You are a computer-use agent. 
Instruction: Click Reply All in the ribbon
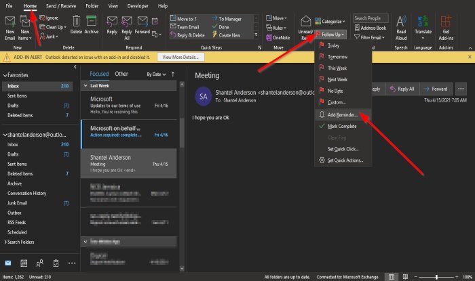pos(127,28)
